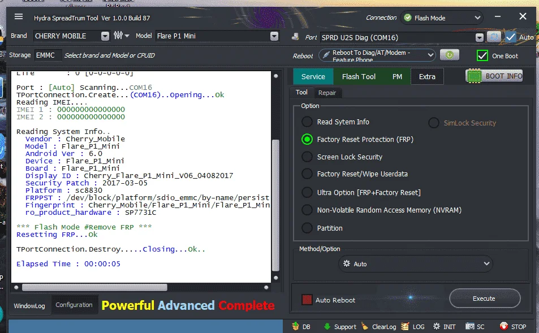539x333 pixels.
Task: Toggle the One Boot checkbox
Action: 482,55
